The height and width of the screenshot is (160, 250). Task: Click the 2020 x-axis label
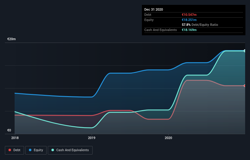click(x=168, y=138)
